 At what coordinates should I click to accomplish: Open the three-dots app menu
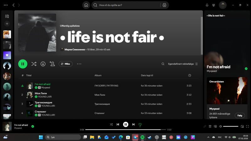coord(6,5)
